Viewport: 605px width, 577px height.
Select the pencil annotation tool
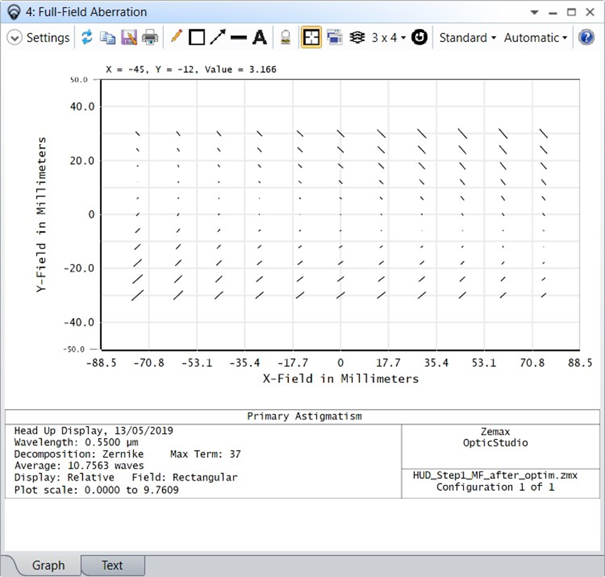(x=176, y=38)
